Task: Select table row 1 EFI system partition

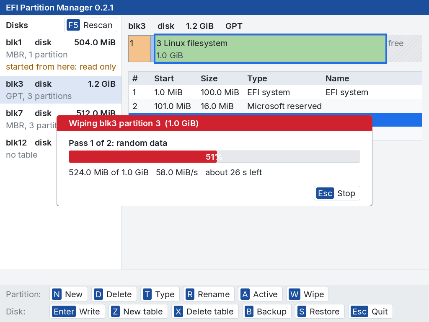Action: point(275,92)
